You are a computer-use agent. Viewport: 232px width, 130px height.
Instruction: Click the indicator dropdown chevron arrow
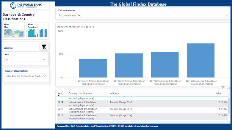click(x=226, y=15)
